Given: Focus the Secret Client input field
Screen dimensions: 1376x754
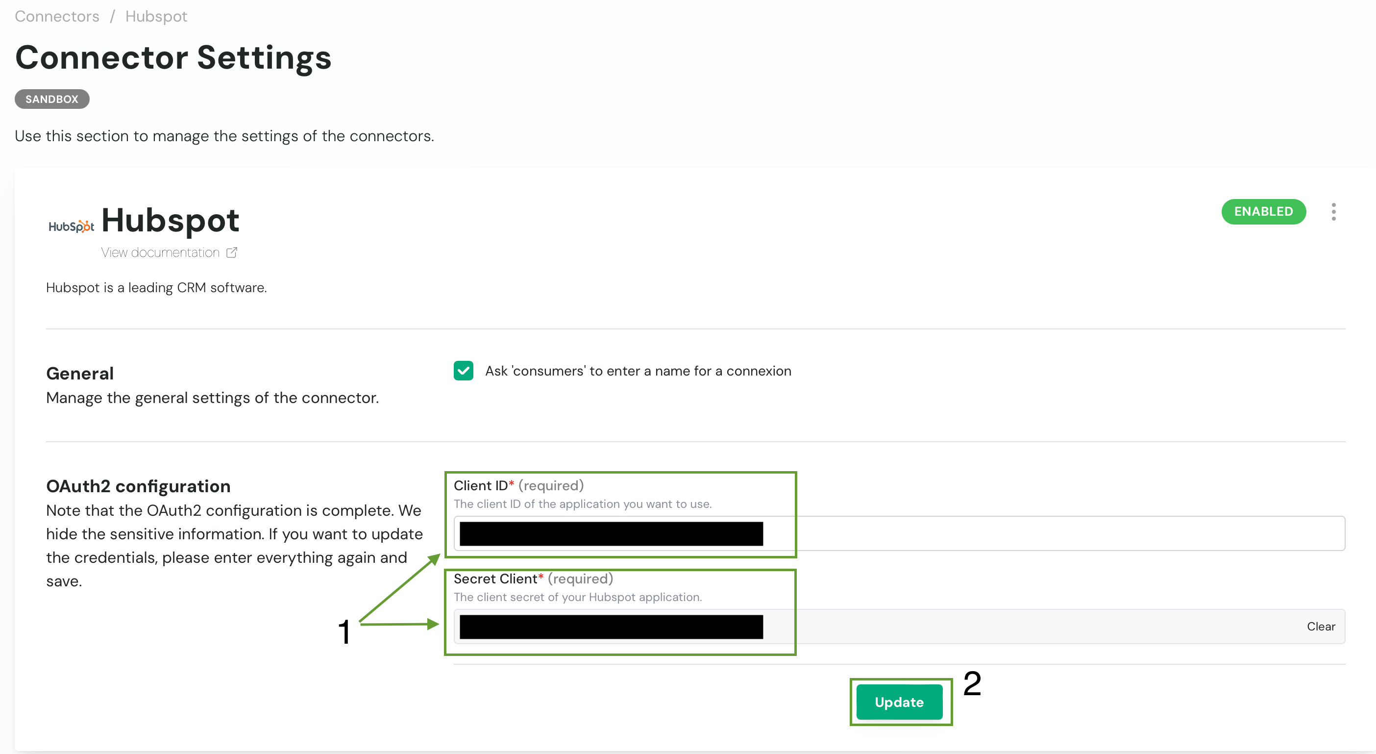Looking at the screenshot, I should coord(899,626).
